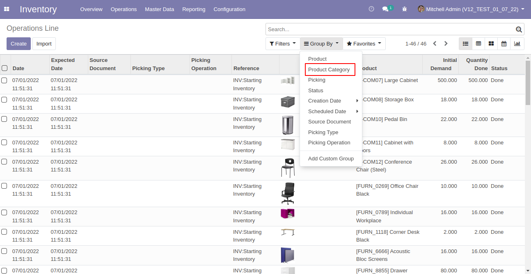The image size is (531, 274).
Task: Open the debug bug icon
Action: [x=405, y=9]
